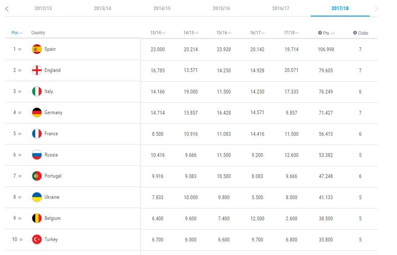Screen dimensions: 397x255
Task: Click the Turkey flag icon
Action: [x=37, y=239]
